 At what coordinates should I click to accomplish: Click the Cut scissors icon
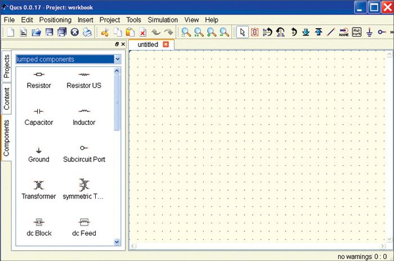coord(105,33)
